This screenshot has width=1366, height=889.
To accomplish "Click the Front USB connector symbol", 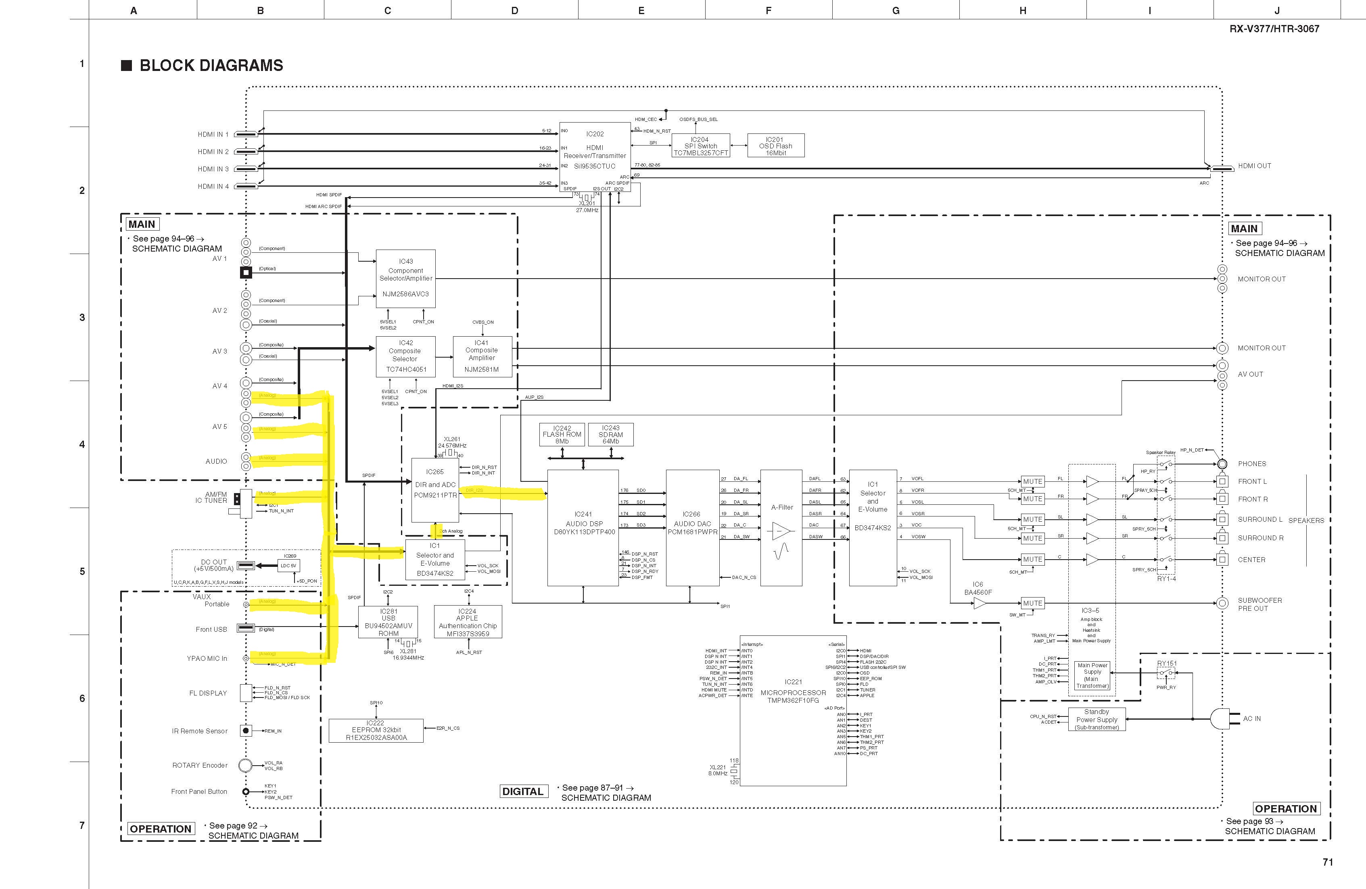I will tap(246, 628).
